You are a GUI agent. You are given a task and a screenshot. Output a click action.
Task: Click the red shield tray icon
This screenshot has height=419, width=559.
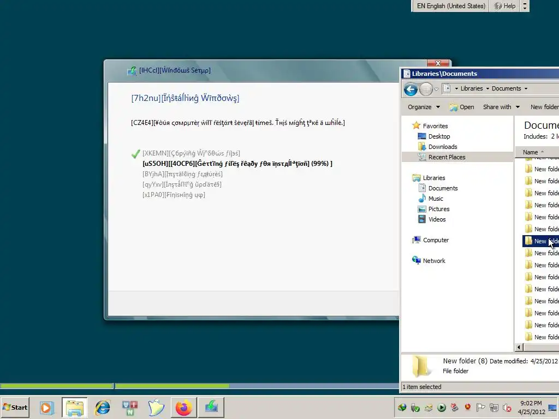point(468,407)
